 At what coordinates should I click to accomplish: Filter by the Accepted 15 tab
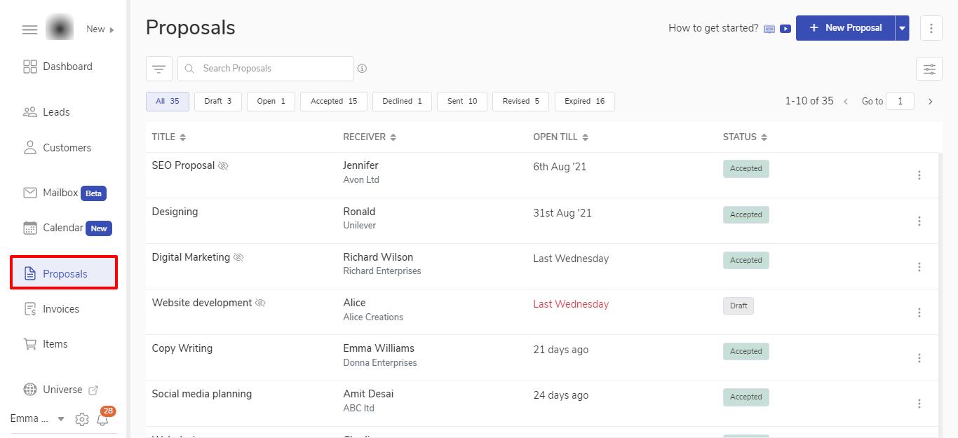334,102
